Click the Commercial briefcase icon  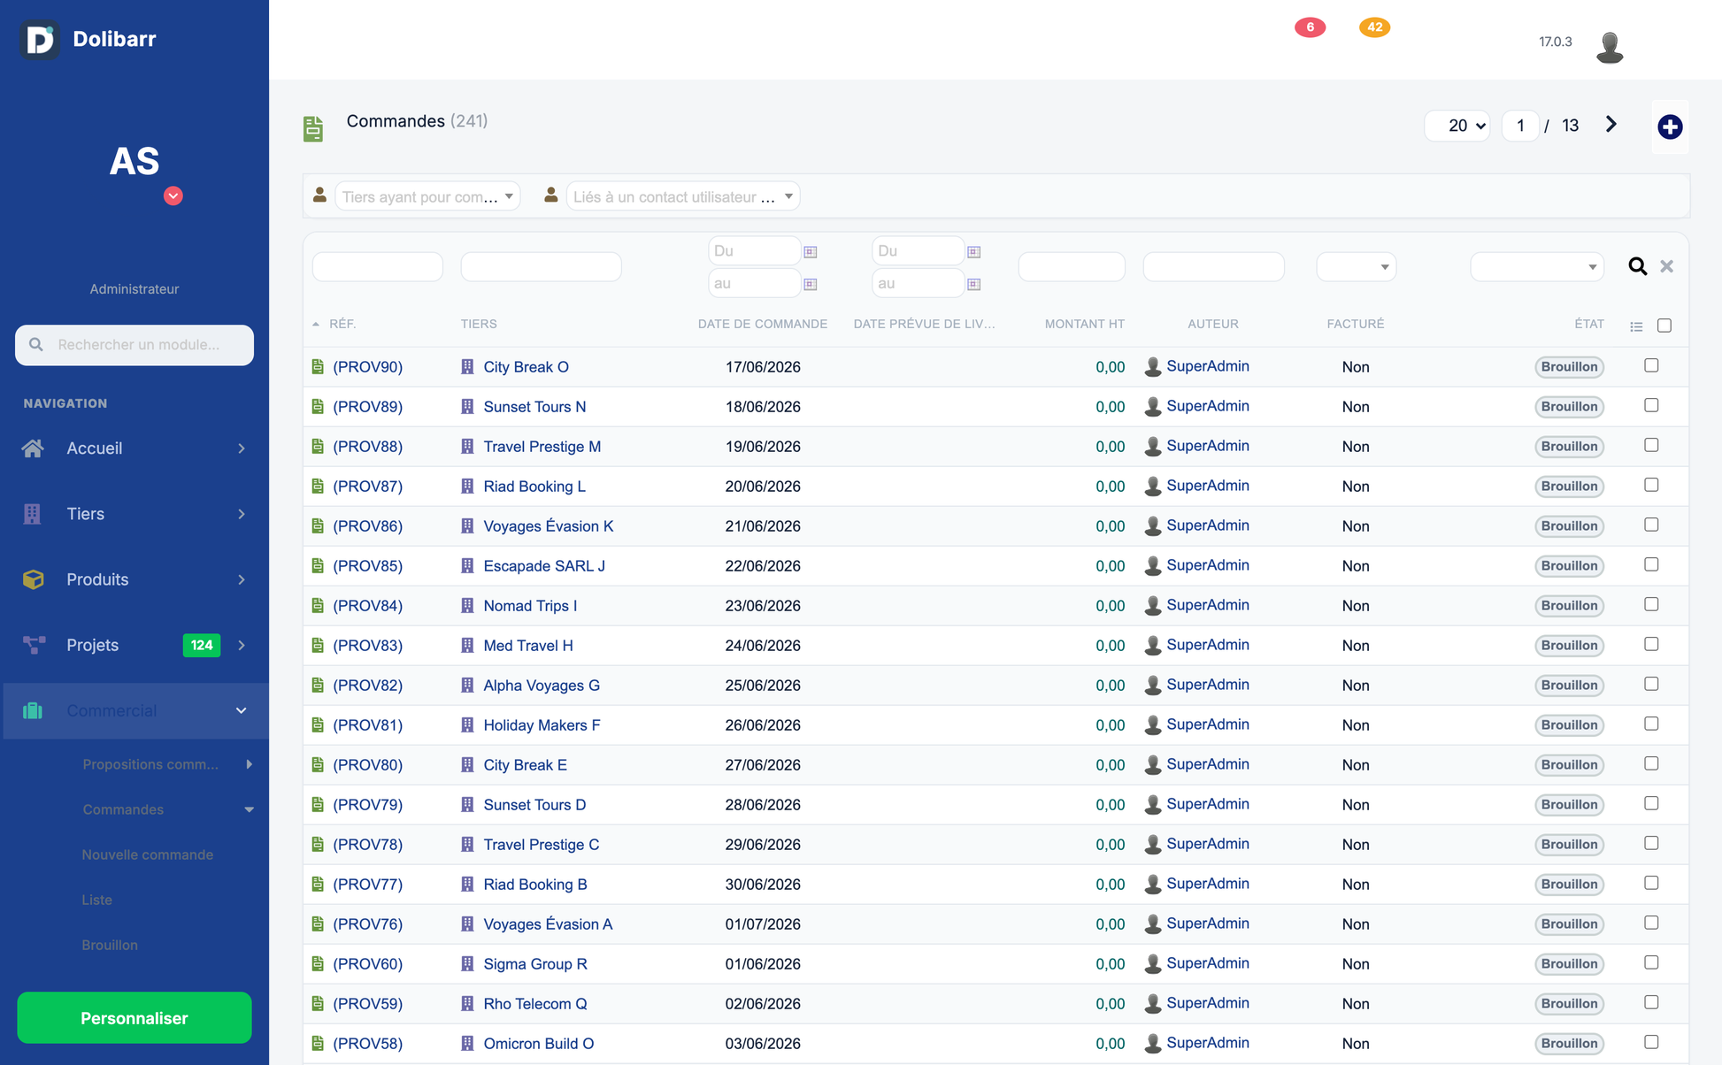tap(33, 710)
